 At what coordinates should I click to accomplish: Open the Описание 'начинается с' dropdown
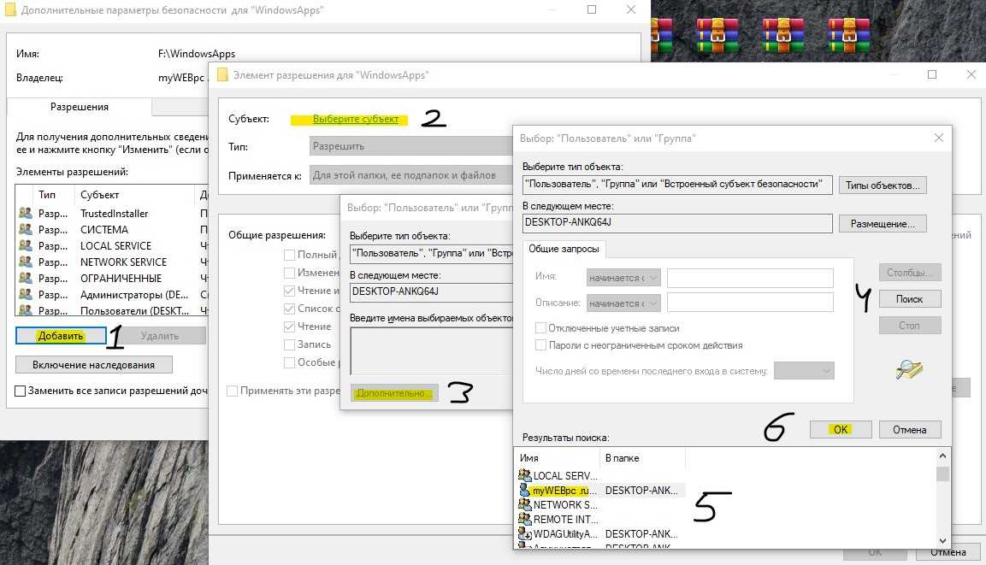(623, 303)
